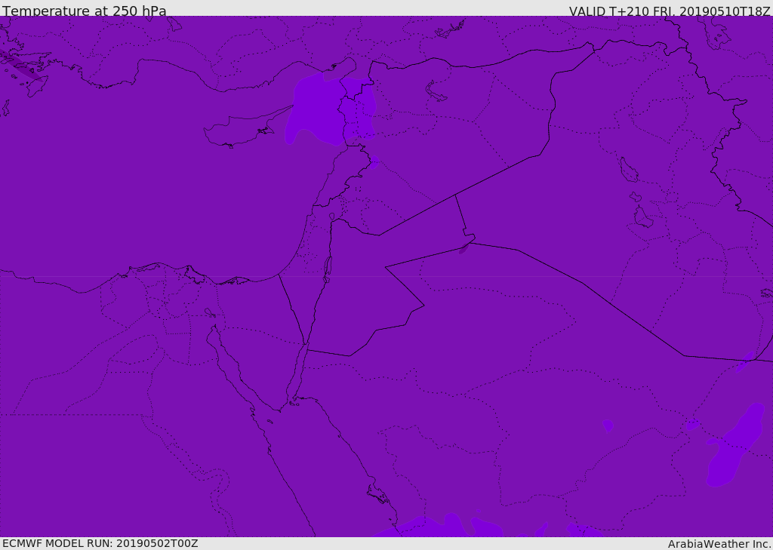773x550 pixels.
Task: Click the 'ECMWF MODEL RUN: 20190502T00Z' footer text
Action: point(100,543)
